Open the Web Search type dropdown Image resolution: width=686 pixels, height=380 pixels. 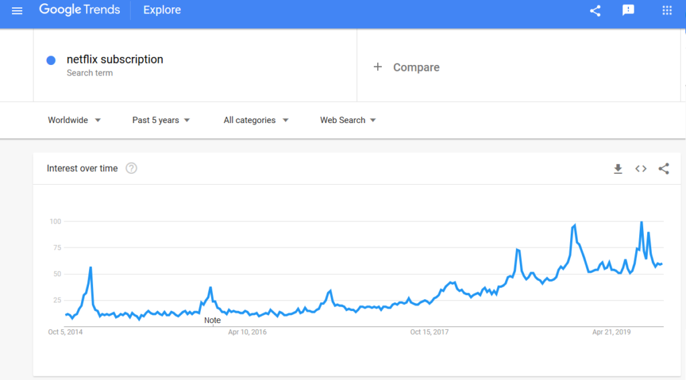(x=348, y=120)
